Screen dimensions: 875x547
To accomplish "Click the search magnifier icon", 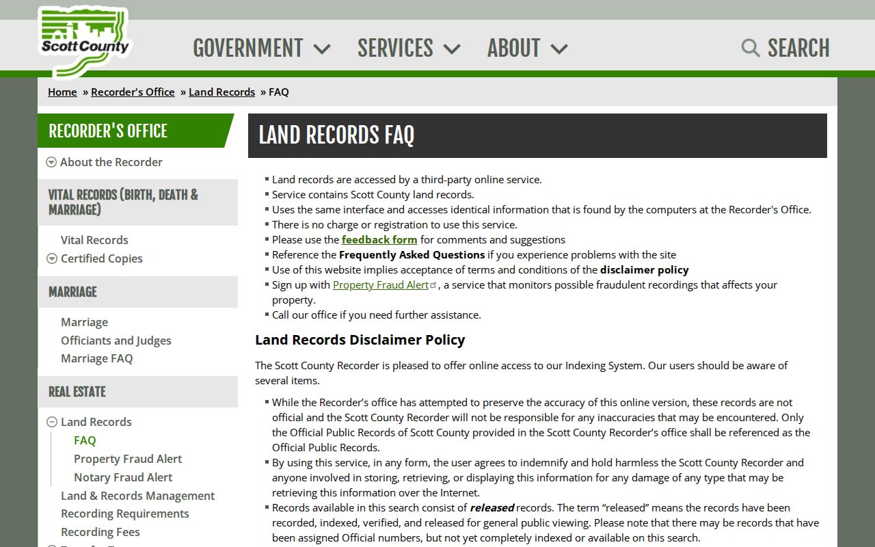I will click(x=751, y=48).
